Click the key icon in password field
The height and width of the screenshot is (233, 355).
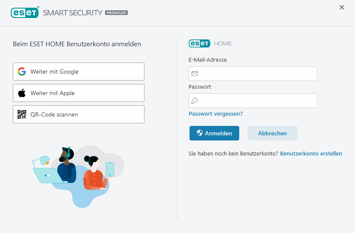click(x=195, y=101)
